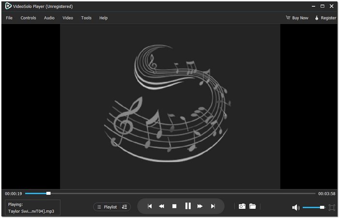
Task: Click the volume slider handle
Action: tap(322, 207)
